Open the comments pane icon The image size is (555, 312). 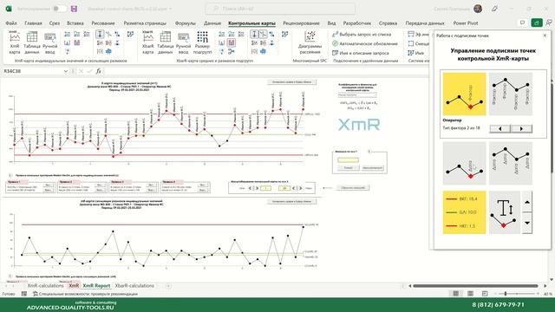click(522, 23)
